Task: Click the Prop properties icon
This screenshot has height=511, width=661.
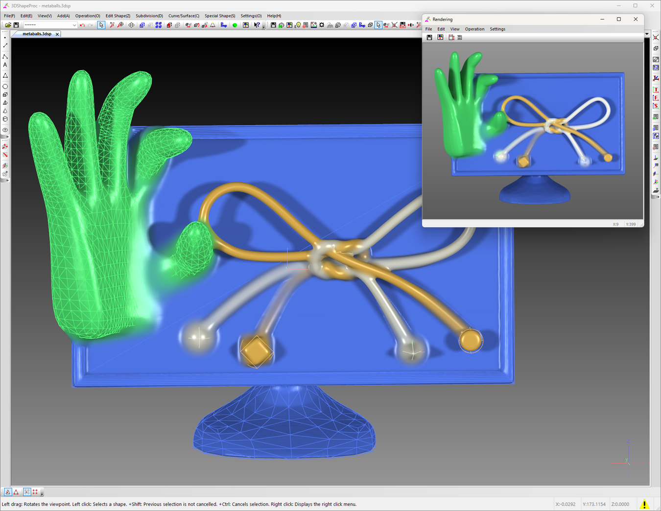Action: (224, 25)
